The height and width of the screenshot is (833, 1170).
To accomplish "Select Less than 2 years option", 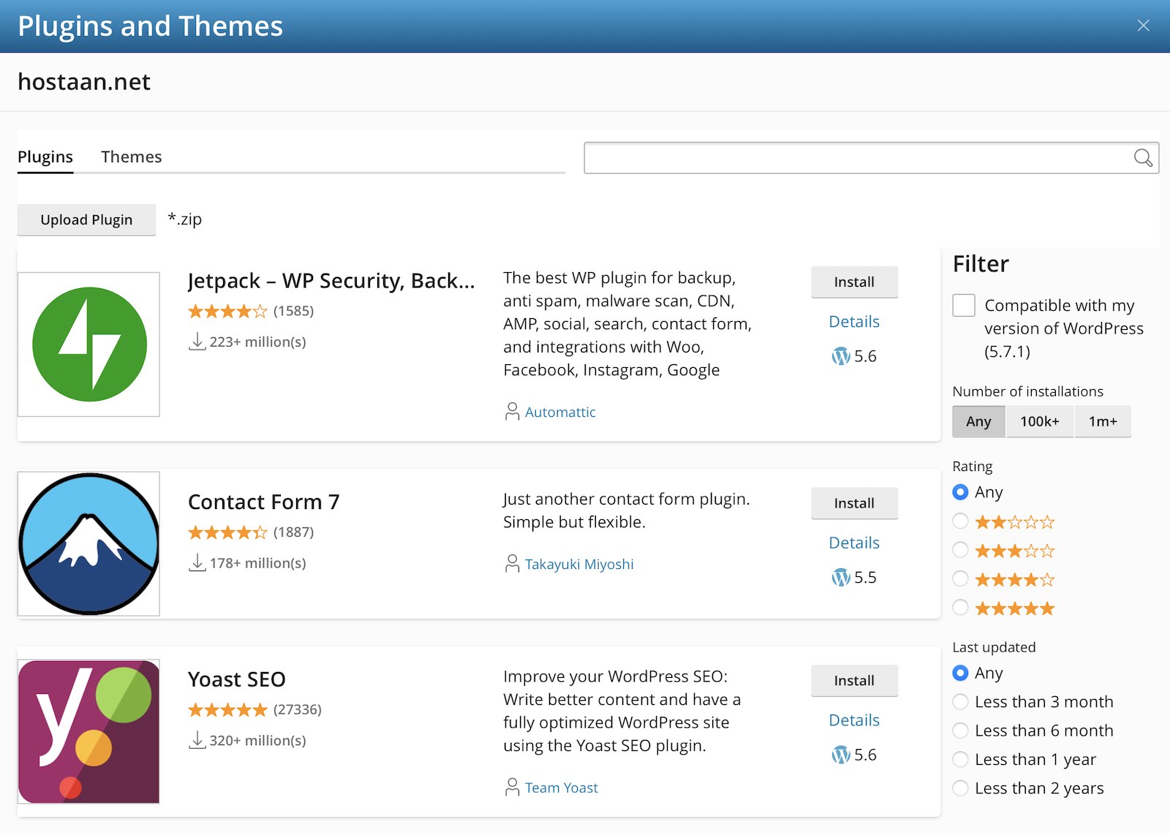I will point(960,788).
